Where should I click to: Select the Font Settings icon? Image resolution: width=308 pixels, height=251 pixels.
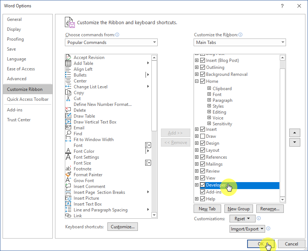68,157
